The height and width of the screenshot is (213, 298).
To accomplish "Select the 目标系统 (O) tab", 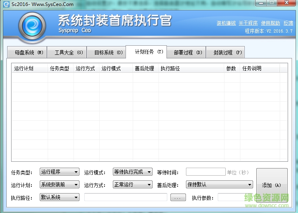I will click(108, 52).
